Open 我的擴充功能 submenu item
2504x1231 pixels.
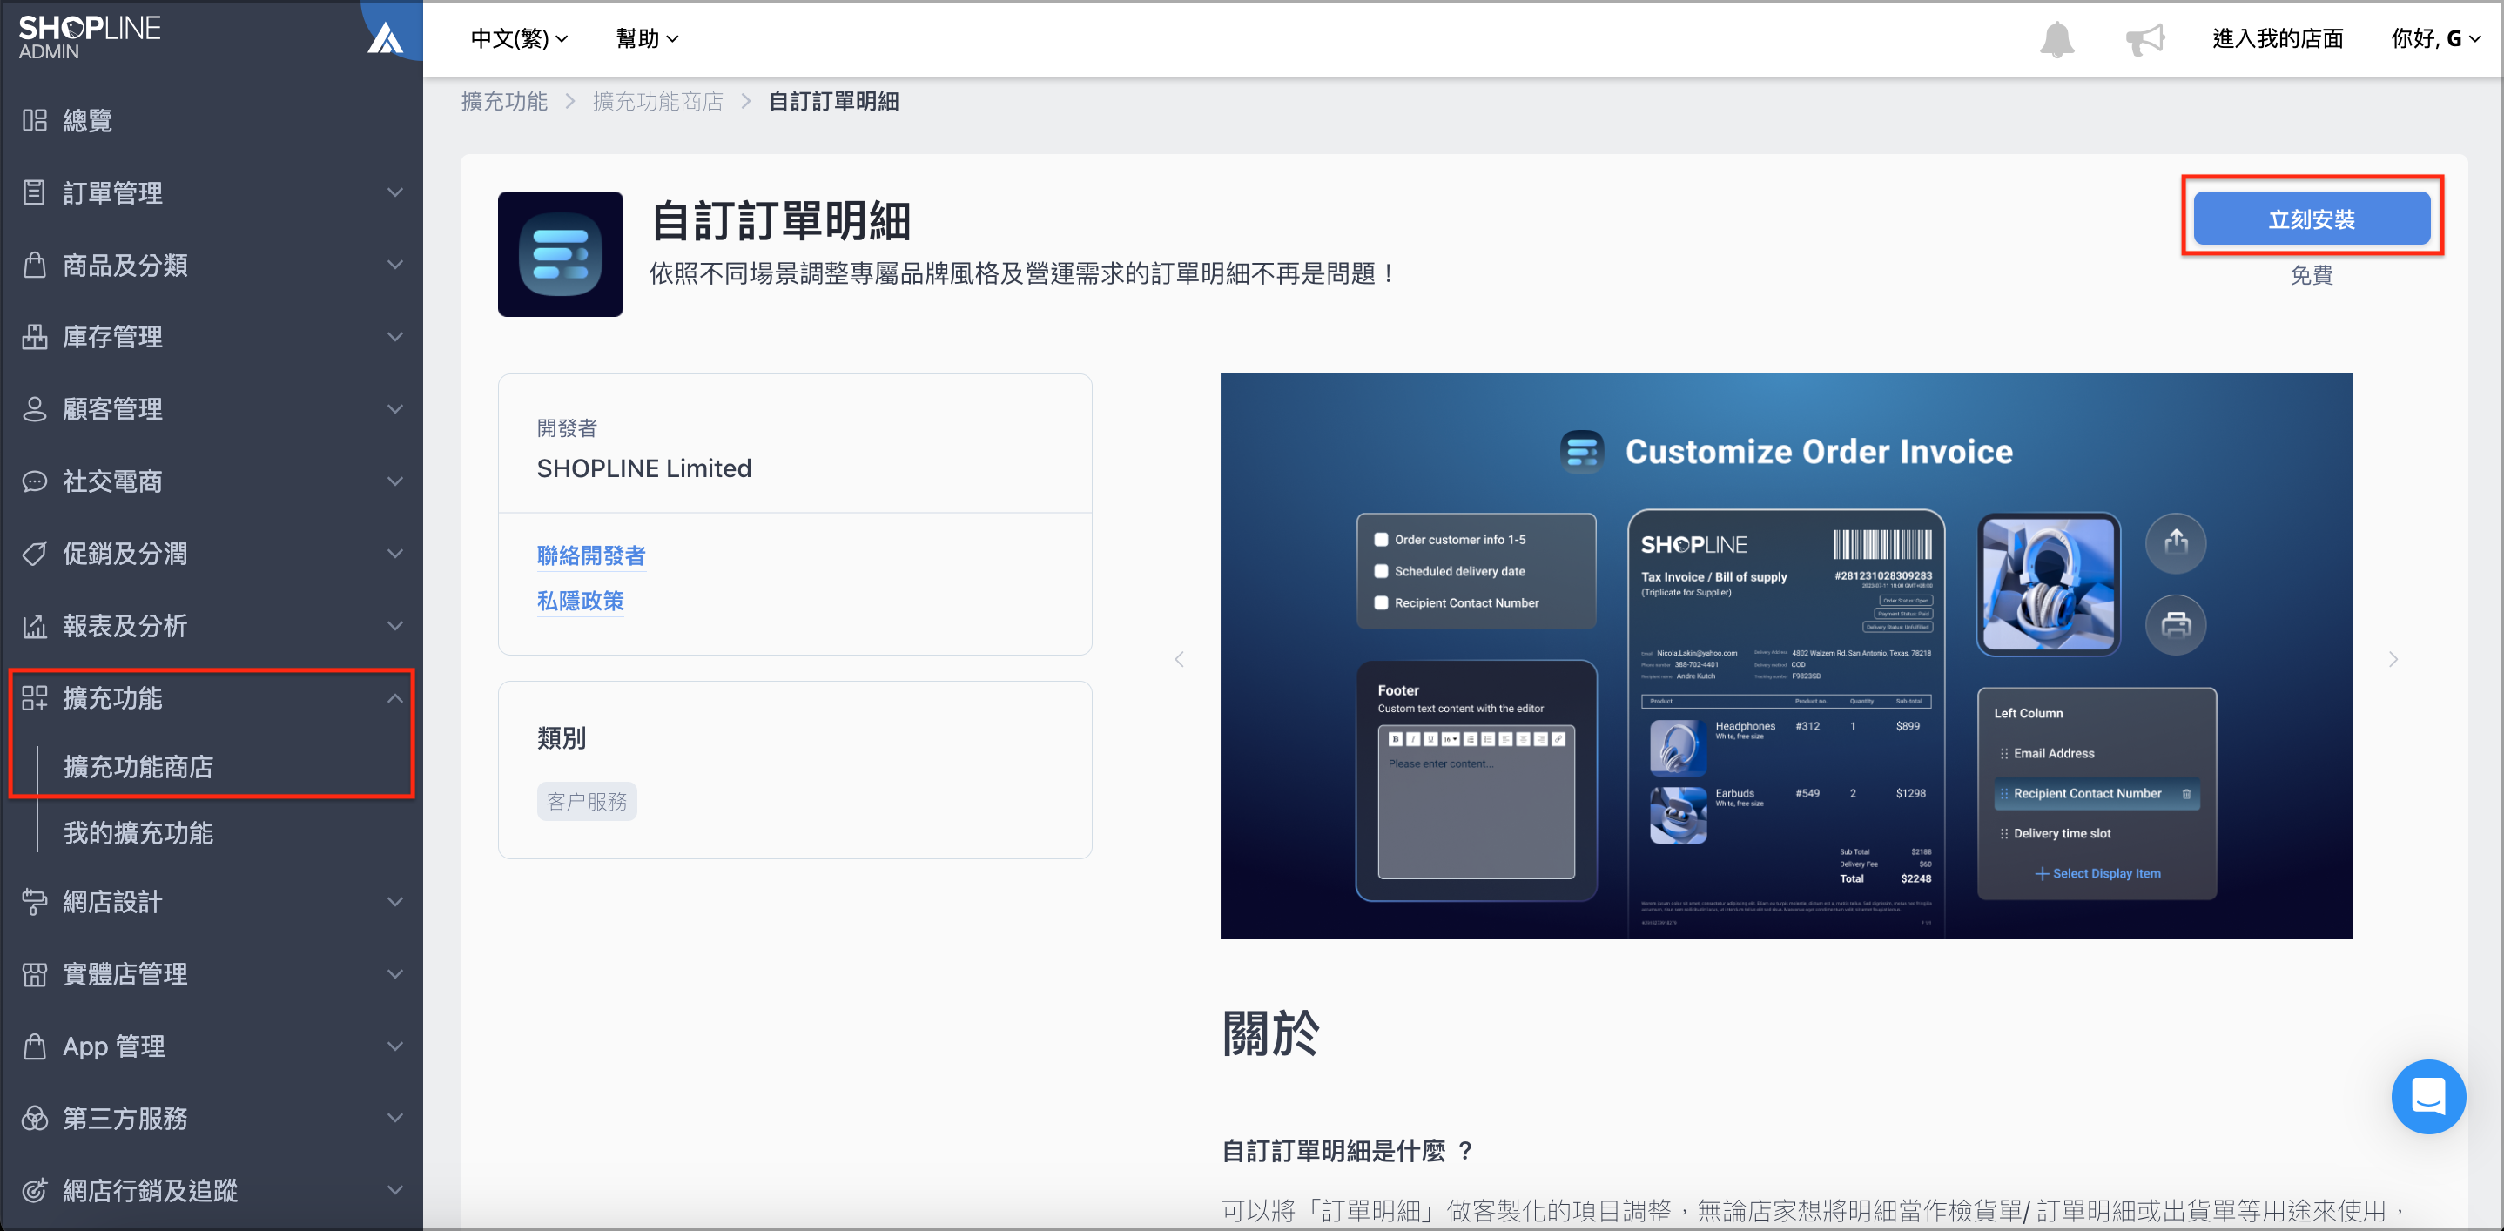coord(138,832)
